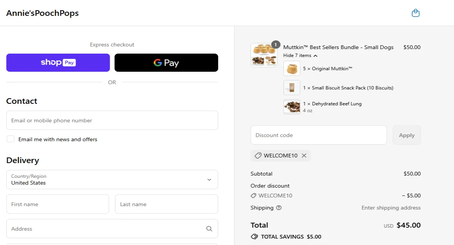Viewport: 454px width, 245px height.
Task: Click the Address input field
Action: coord(106,229)
